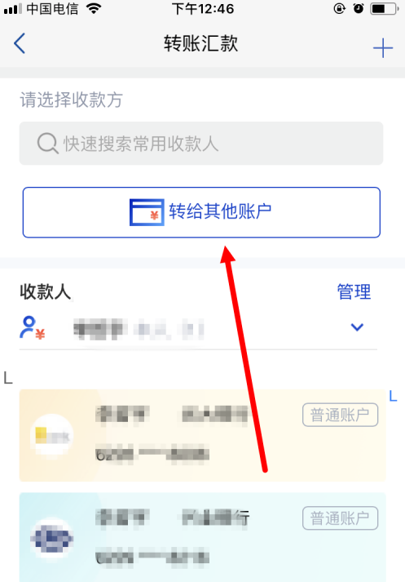Tap the plus icon to add payee
405x582 pixels.
click(x=382, y=48)
